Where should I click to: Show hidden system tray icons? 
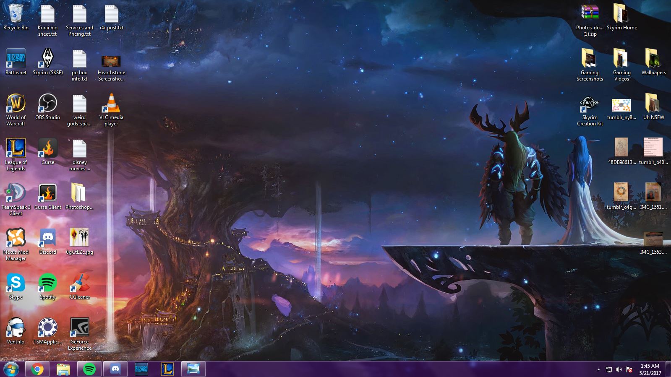click(598, 370)
